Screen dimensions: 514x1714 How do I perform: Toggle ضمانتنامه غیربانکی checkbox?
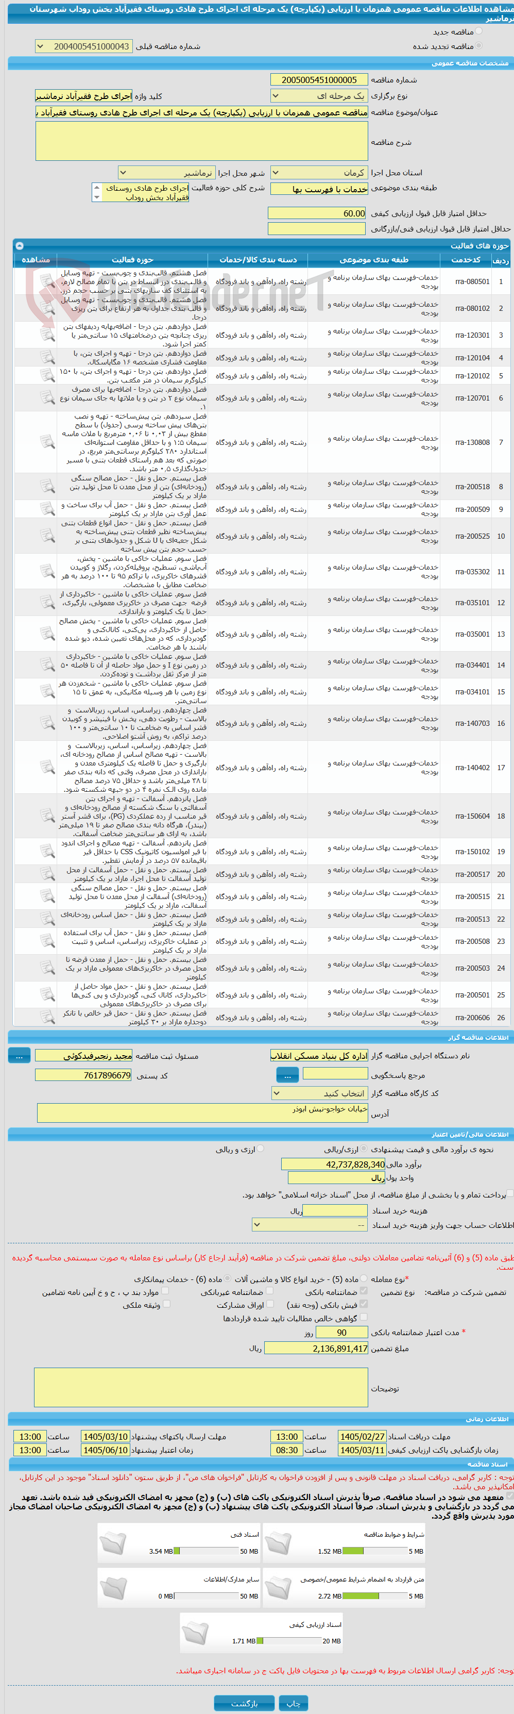coord(269,1291)
